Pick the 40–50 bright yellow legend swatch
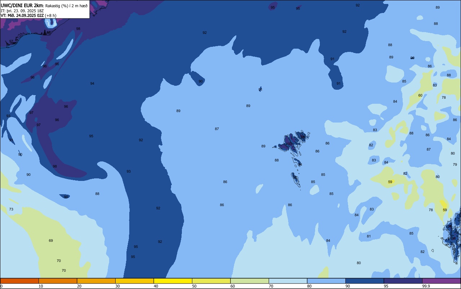 pos(173,281)
